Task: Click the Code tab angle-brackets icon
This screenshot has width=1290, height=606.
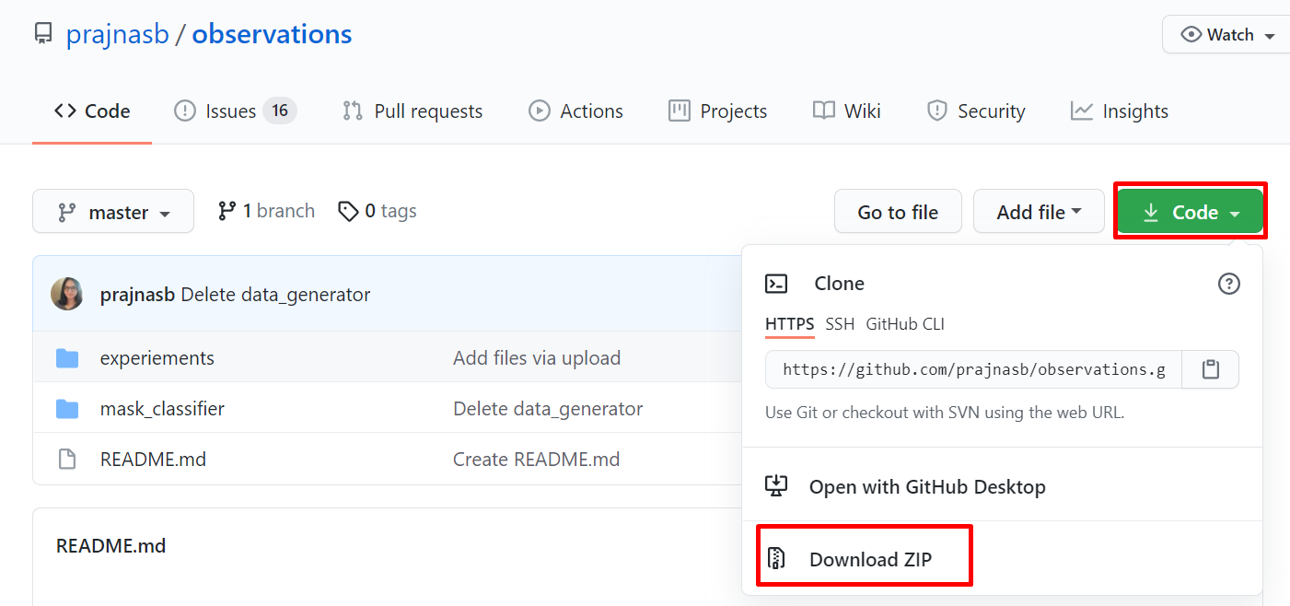Action: (65, 111)
